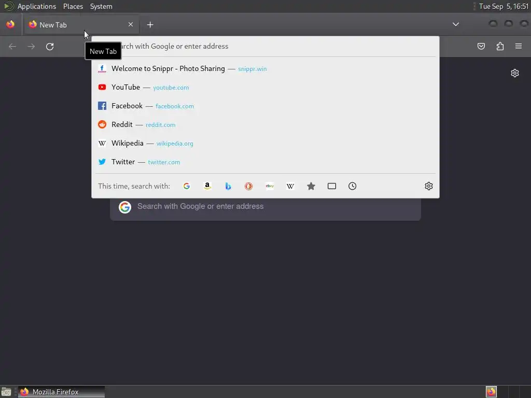
Task: Click show desktop icon in bottom panel
Action: (x=6, y=392)
